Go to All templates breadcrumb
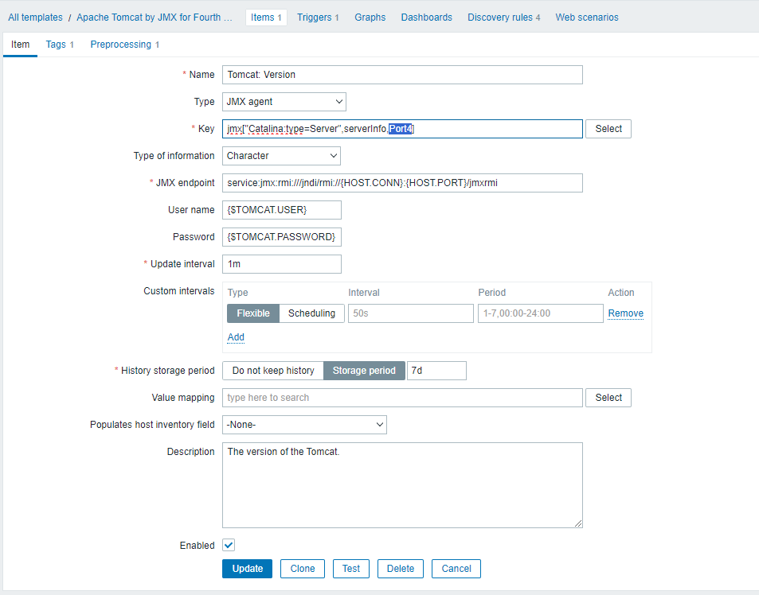The height and width of the screenshot is (595, 759). 35,17
